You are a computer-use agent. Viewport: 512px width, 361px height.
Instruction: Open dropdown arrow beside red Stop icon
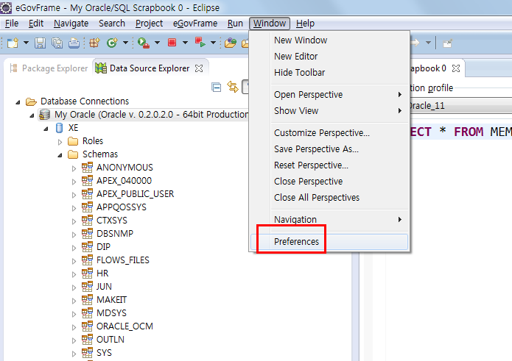(185, 43)
